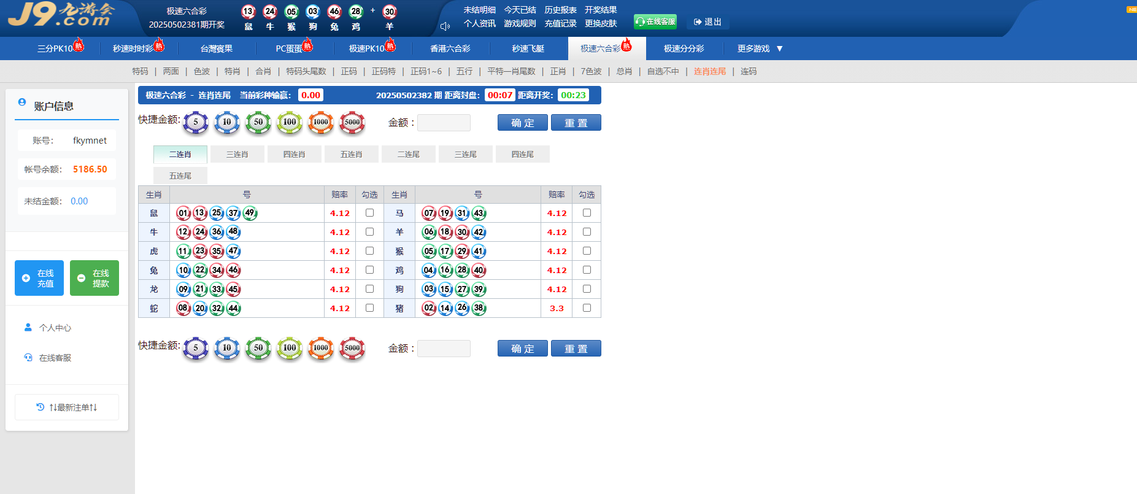This screenshot has height=494, width=1137.
Task: Select the 50 chip in top quick amounts
Action: click(x=258, y=122)
